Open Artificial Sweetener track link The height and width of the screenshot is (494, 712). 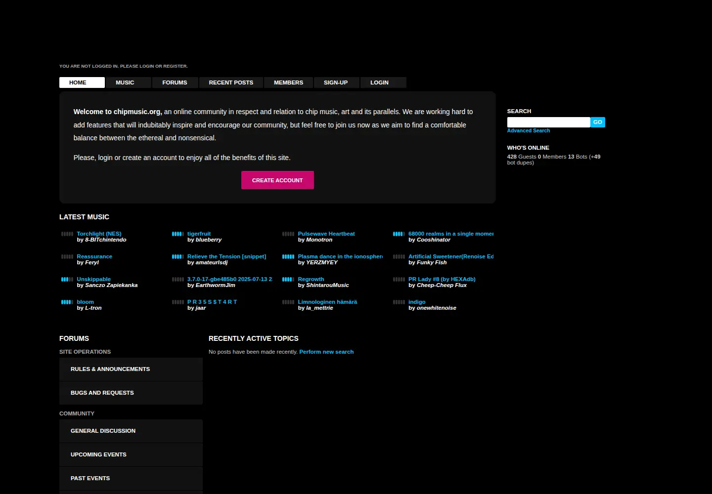(x=451, y=257)
